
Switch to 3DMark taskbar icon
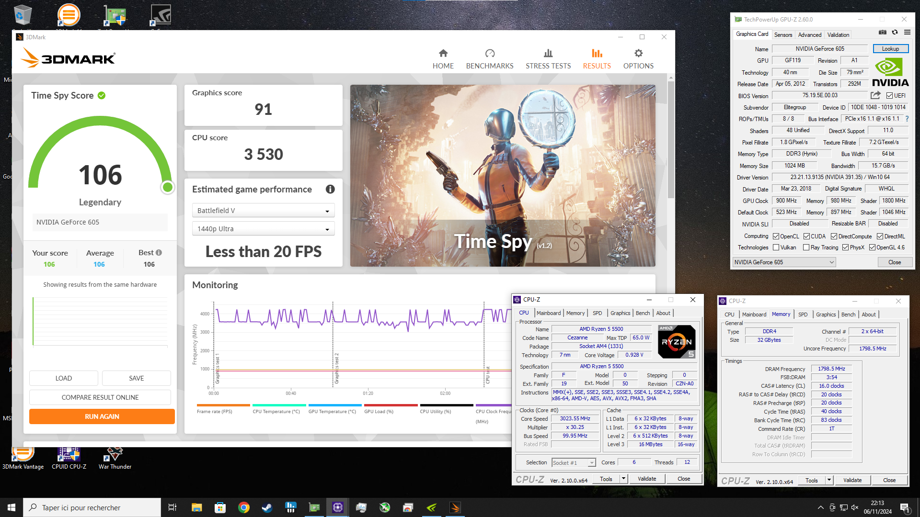point(455,507)
